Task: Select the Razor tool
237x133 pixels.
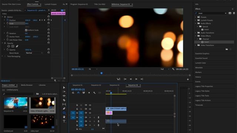Action: click(64, 100)
